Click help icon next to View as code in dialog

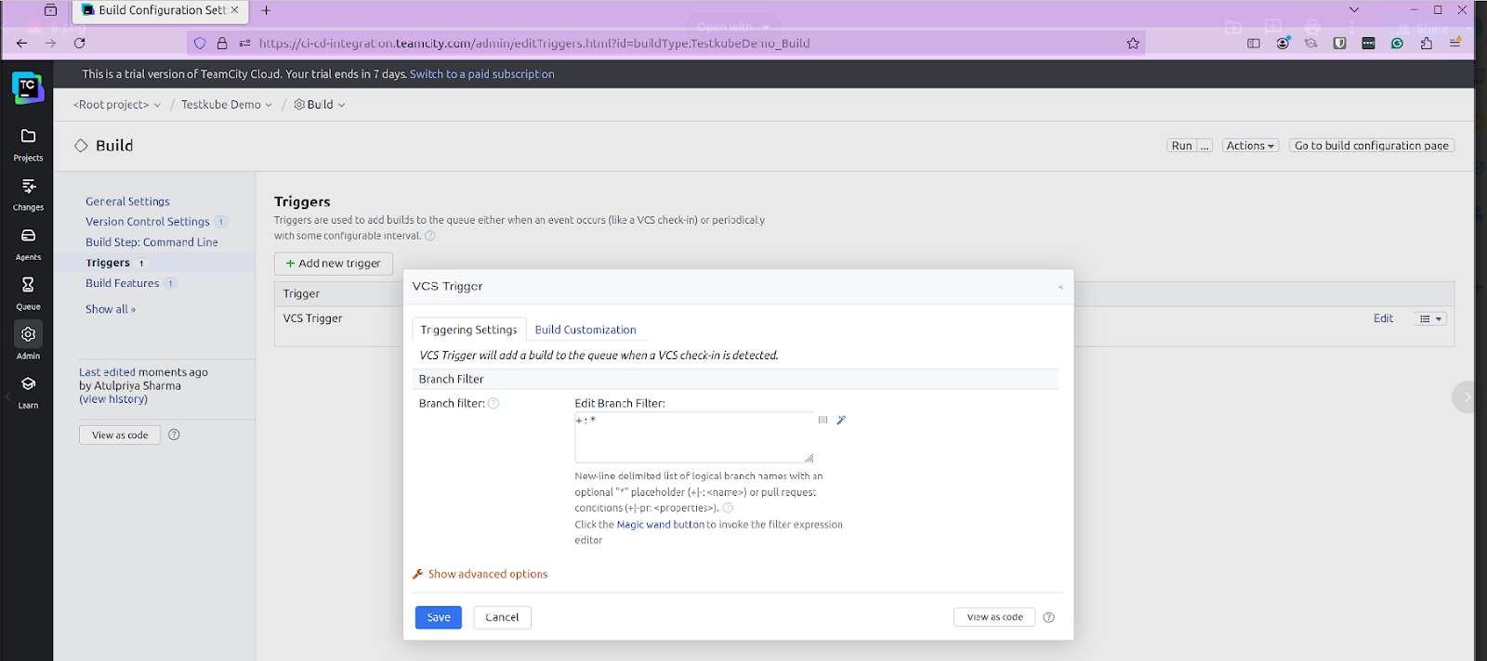[1048, 617]
